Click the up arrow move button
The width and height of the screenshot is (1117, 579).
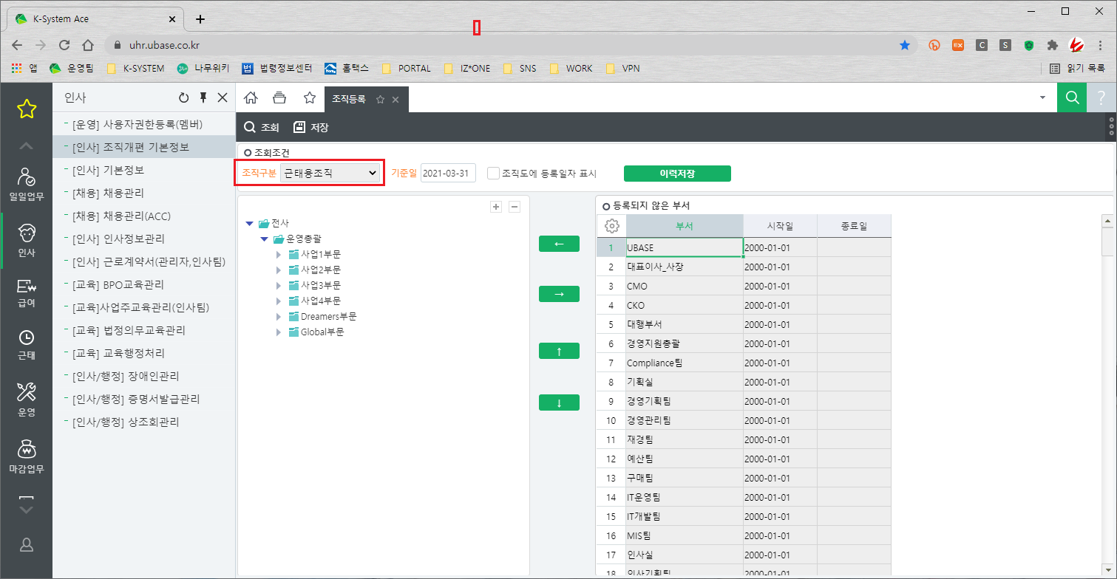(559, 351)
